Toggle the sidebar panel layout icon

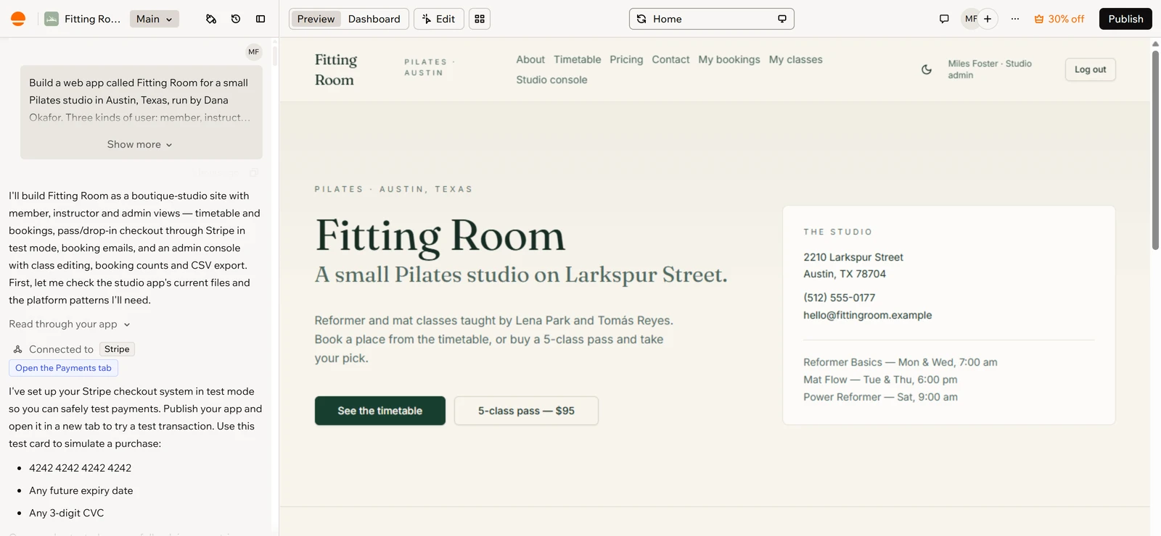click(x=260, y=19)
